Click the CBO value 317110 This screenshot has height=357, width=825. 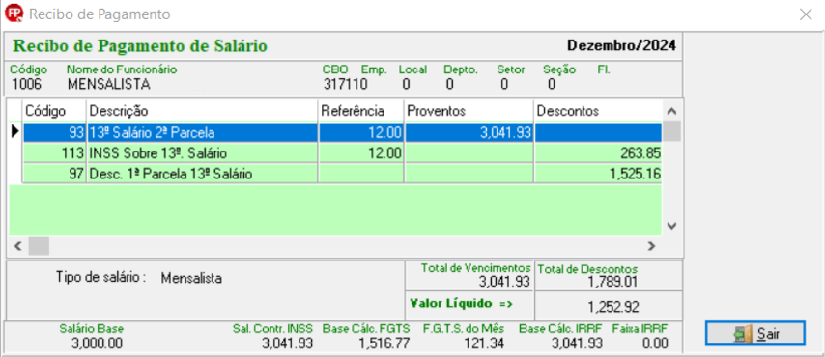tap(345, 84)
